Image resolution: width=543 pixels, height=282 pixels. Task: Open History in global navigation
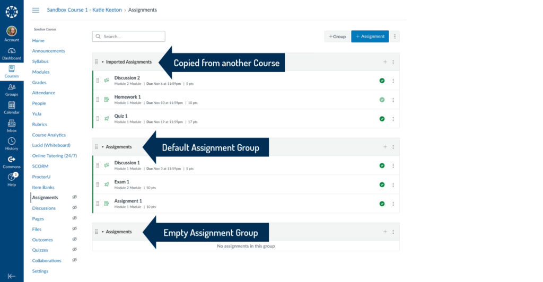coord(12,144)
